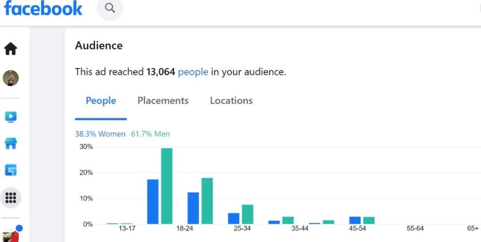Open the Marketplace storefront icon
This screenshot has width=481, height=242.
click(x=11, y=144)
